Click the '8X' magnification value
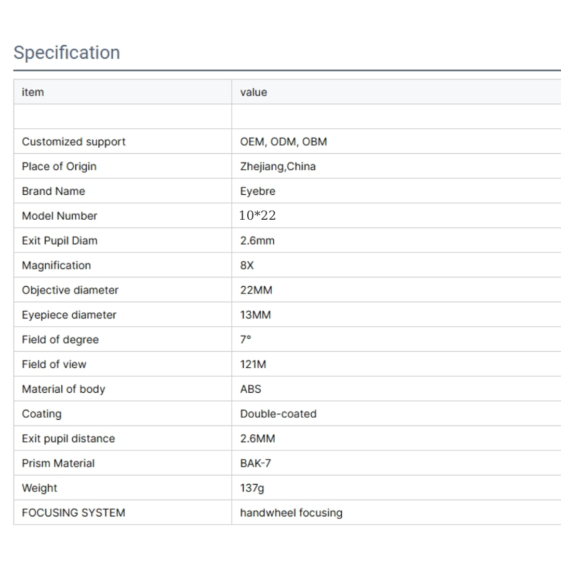561x561 pixels. pos(247,265)
